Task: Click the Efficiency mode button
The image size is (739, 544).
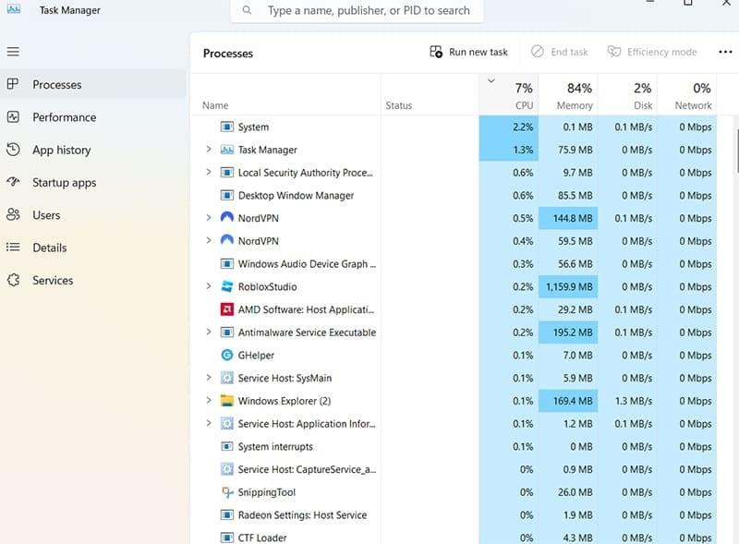Action: pyautogui.click(x=652, y=52)
